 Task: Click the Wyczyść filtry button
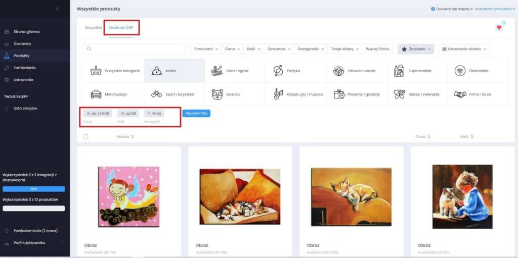pyautogui.click(x=196, y=114)
